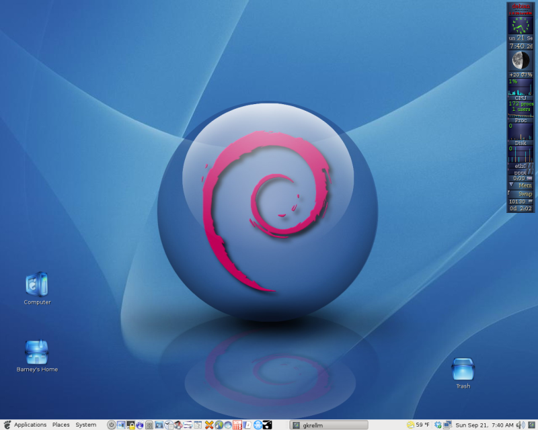Screen dimensions: 538x430
Task: Open the blue globe web browser launcher
Action: pos(140,425)
